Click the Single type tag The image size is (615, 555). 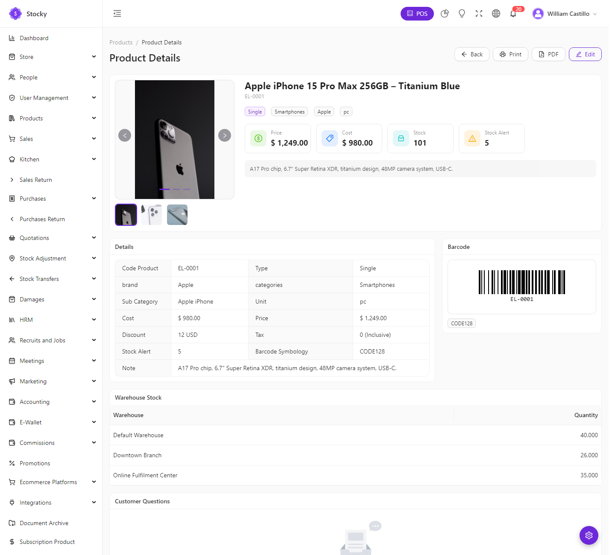(255, 112)
